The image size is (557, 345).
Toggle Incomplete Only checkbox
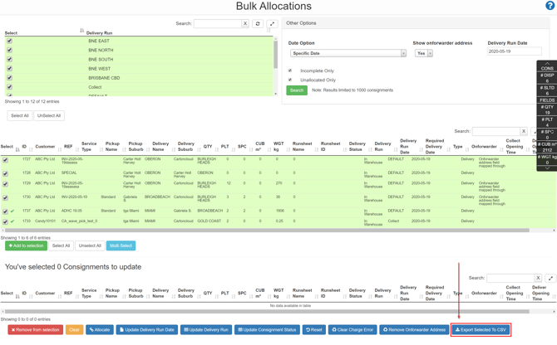click(x=290, y=70)
